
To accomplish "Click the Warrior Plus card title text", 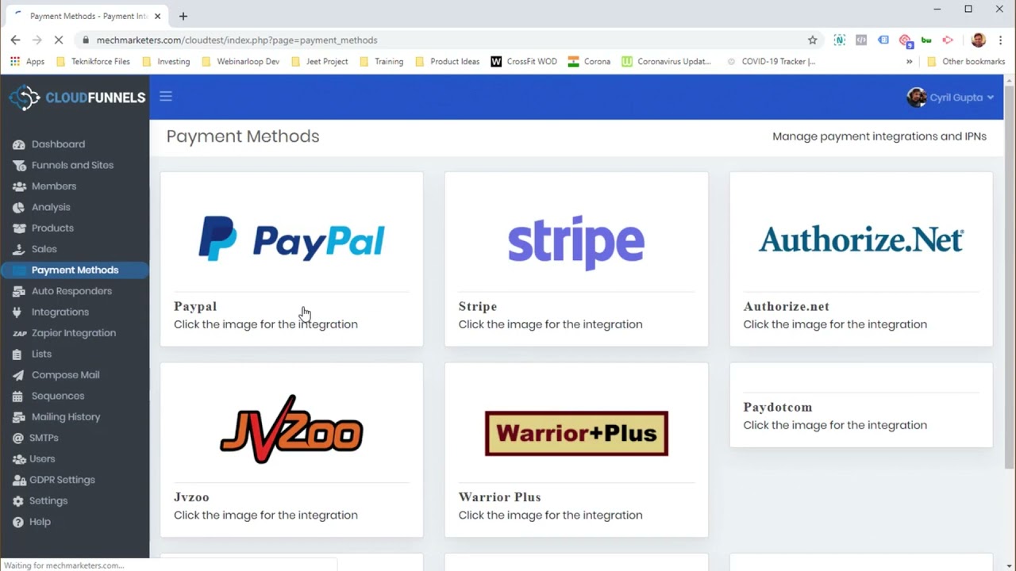I will pyautogui.click(x=499, y=497).
